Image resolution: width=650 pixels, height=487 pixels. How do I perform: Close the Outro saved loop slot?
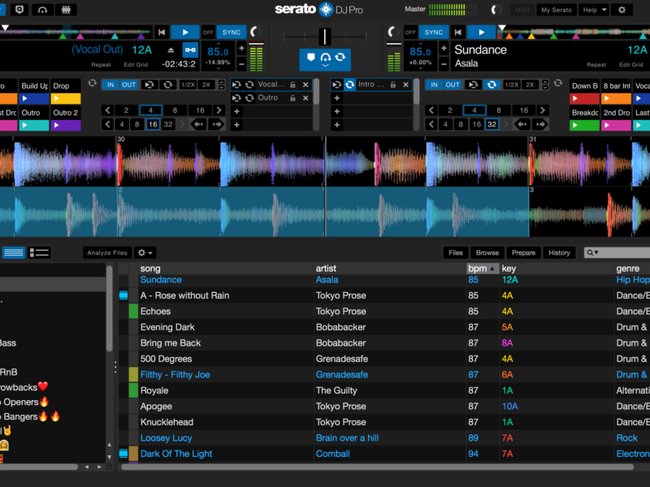(305, 98)
